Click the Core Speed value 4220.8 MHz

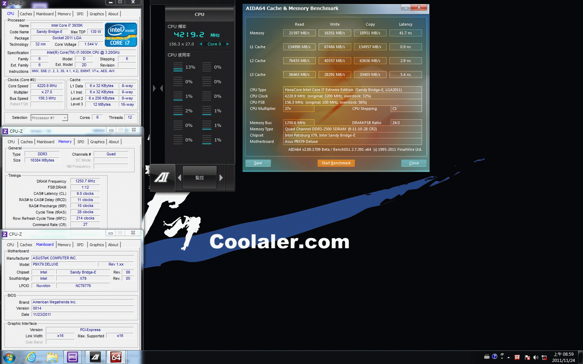tap(47, 86)
